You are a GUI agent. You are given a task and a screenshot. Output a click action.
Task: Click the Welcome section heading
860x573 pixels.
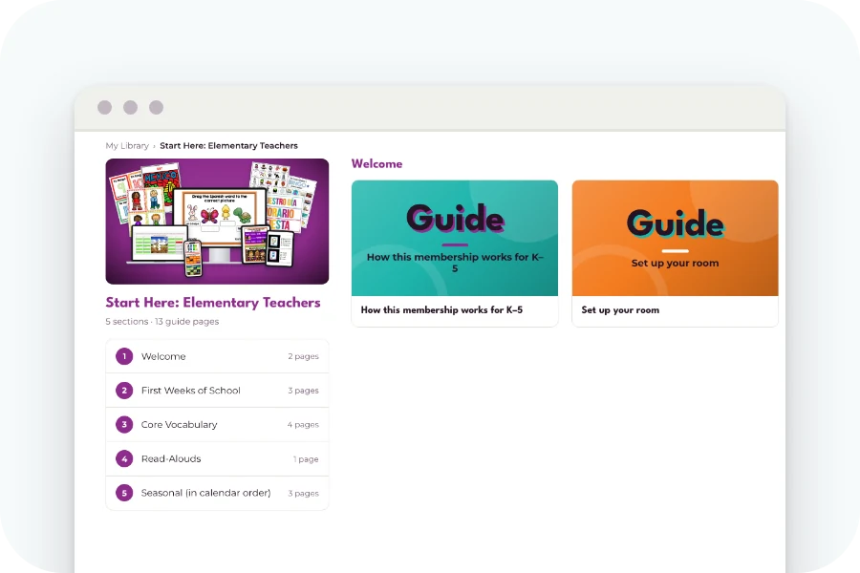click(x=376, y=164)
